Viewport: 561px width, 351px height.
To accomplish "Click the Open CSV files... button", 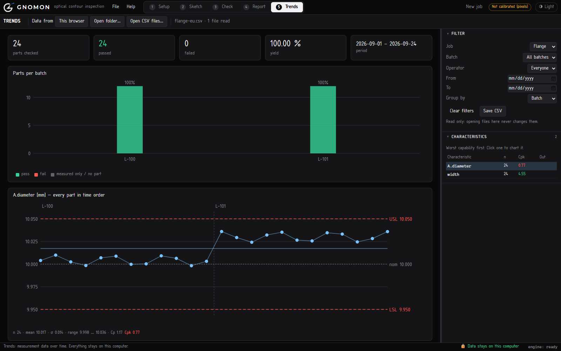I will click(147, 21).
